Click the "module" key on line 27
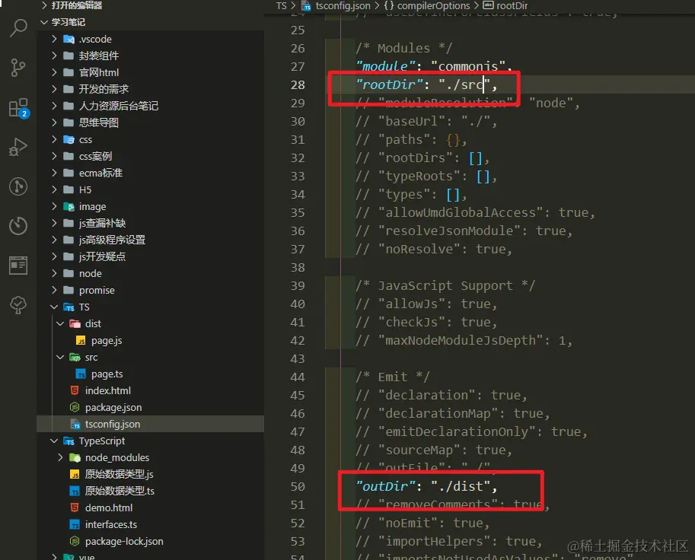Viewport: 695px width, 560px height. pyautogui.click(x=386, y=66)
